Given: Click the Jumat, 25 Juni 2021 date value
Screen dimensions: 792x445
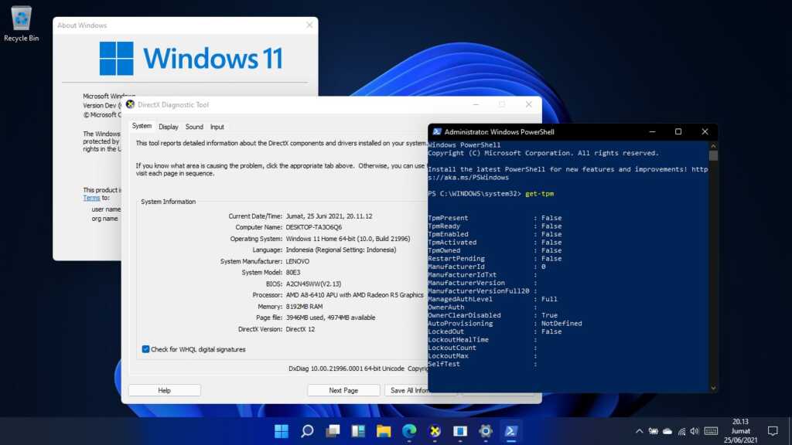Looking at the screenshot, I should (329, 216).
